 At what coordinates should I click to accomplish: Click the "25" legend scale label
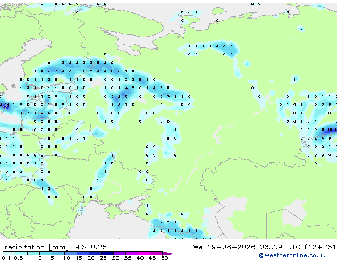tap(103, 258)
